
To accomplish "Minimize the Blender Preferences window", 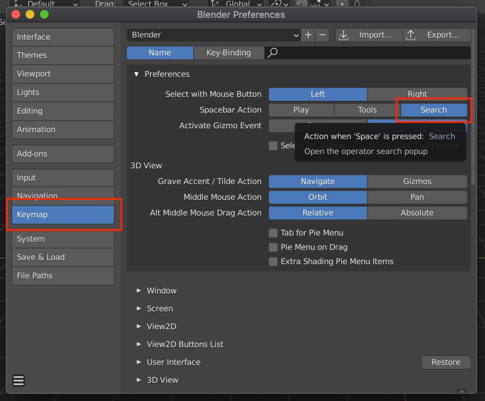I will click(30, 15).
